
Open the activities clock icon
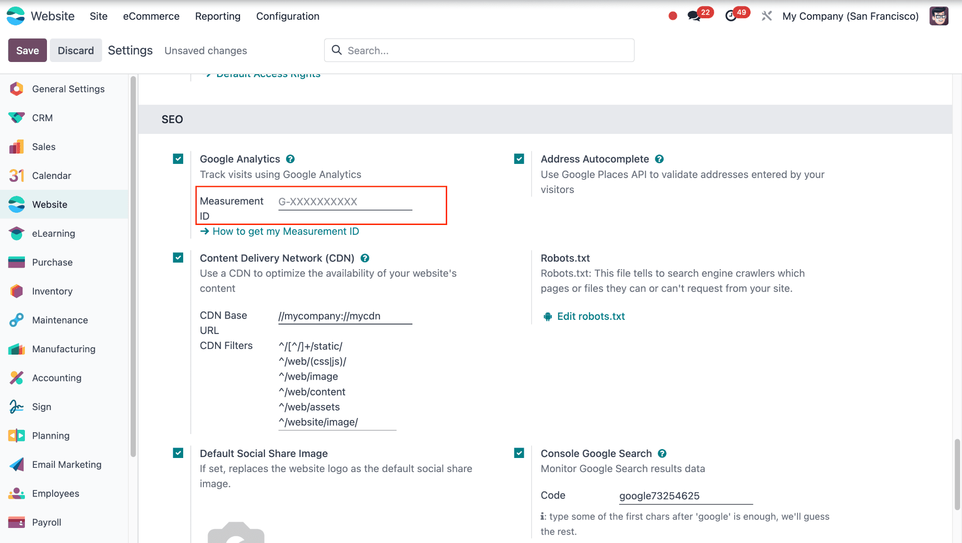click(x=731, y=16)
